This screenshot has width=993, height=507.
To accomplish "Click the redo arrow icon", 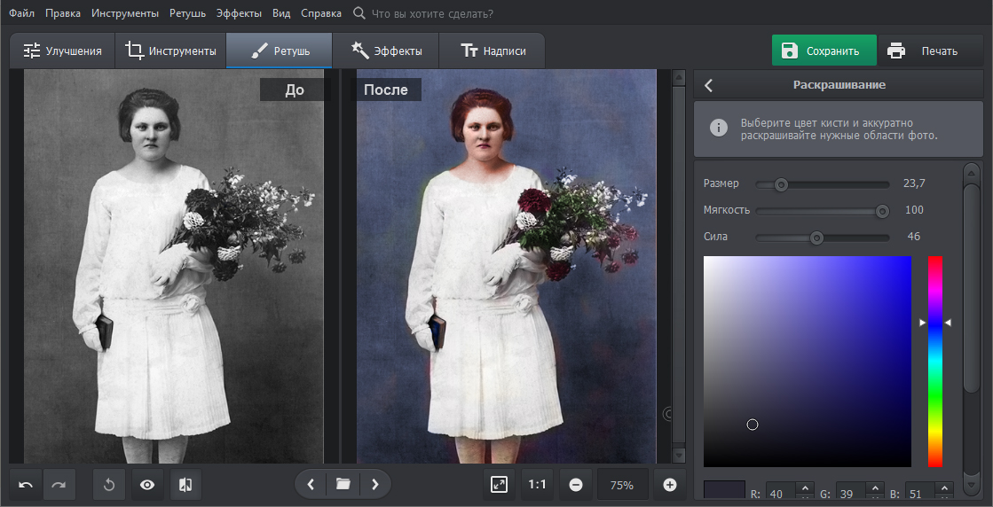I will coord(59,485).
